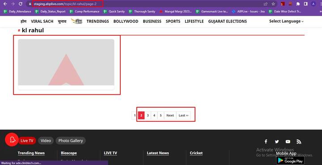The height and width of the screenshot is (165, 322).
Task: Open BUSINESS section
Action: (x=152, y=21)
